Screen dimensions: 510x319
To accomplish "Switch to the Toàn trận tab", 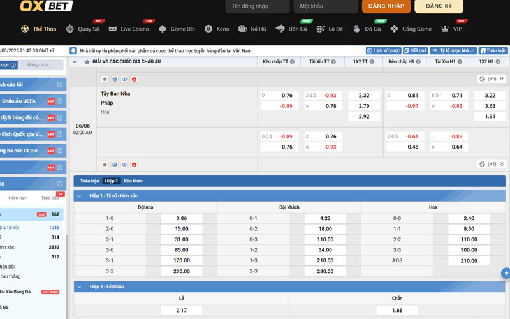I will (x=90, y=181).
